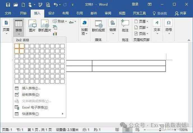
Task: Open the customize quick access toolbar dropdown
Action: coord(73,5)
